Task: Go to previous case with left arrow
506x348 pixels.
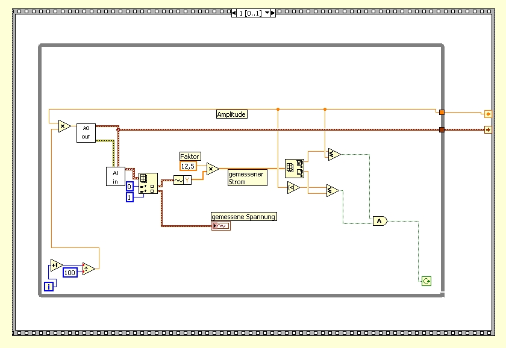Action: pos(234,13)
